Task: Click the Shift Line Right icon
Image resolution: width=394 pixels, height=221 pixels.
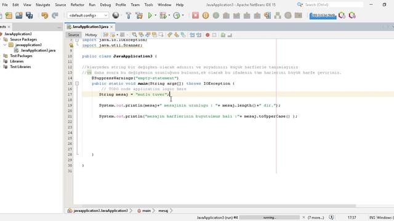Action: (199, 35)
